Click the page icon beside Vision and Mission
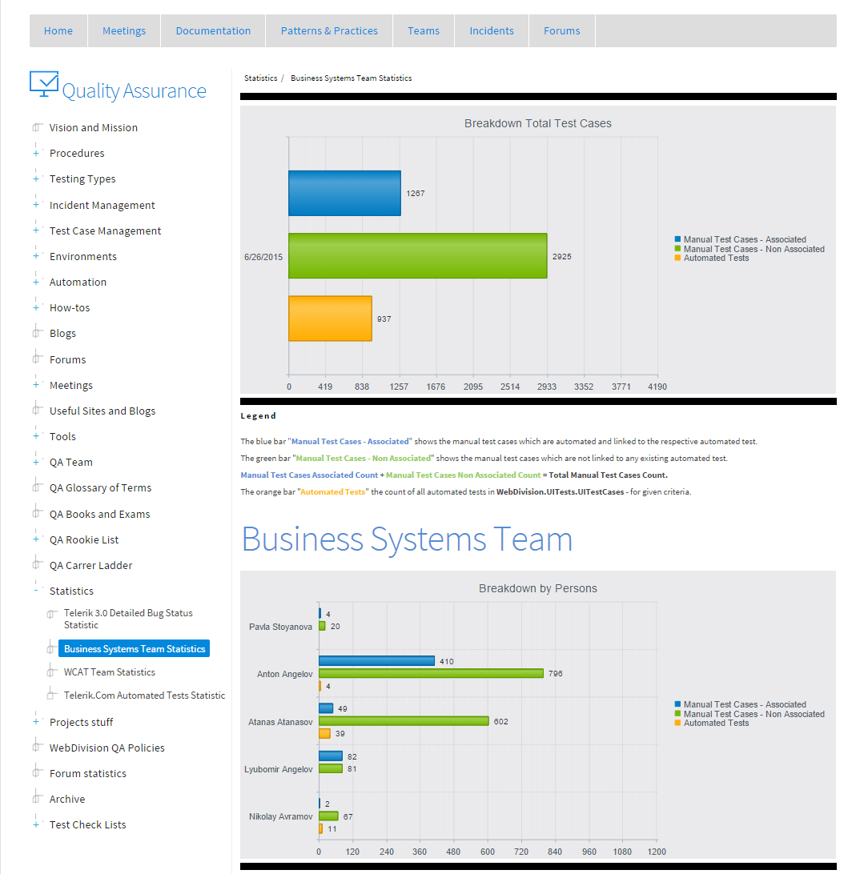This screenshot has width=864, height=874. tap(35, 127)
